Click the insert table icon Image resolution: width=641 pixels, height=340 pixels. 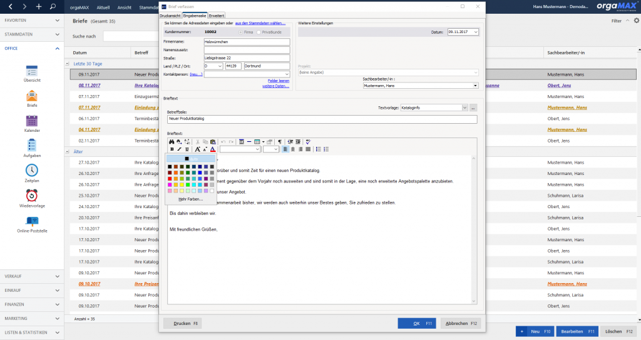[x=257, y=142]
